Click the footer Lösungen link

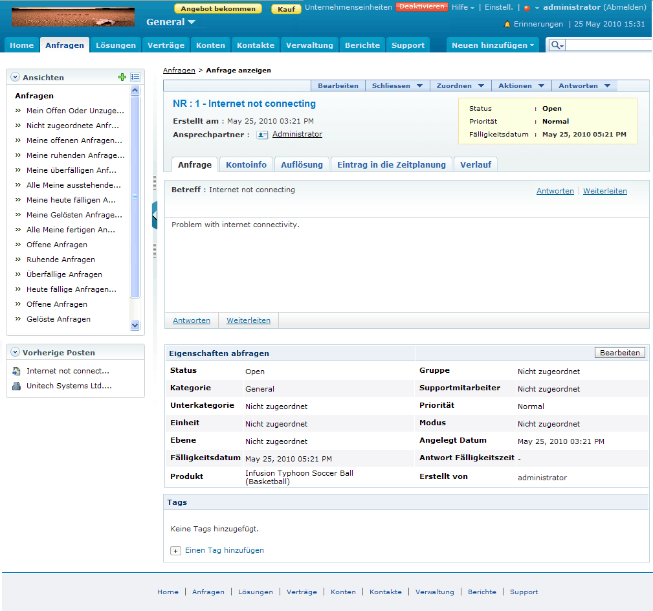[256, 592]
